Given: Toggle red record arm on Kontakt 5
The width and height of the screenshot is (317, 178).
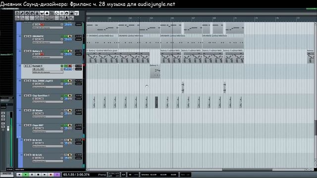Looking at the screenshot, I should coord(70,66).
